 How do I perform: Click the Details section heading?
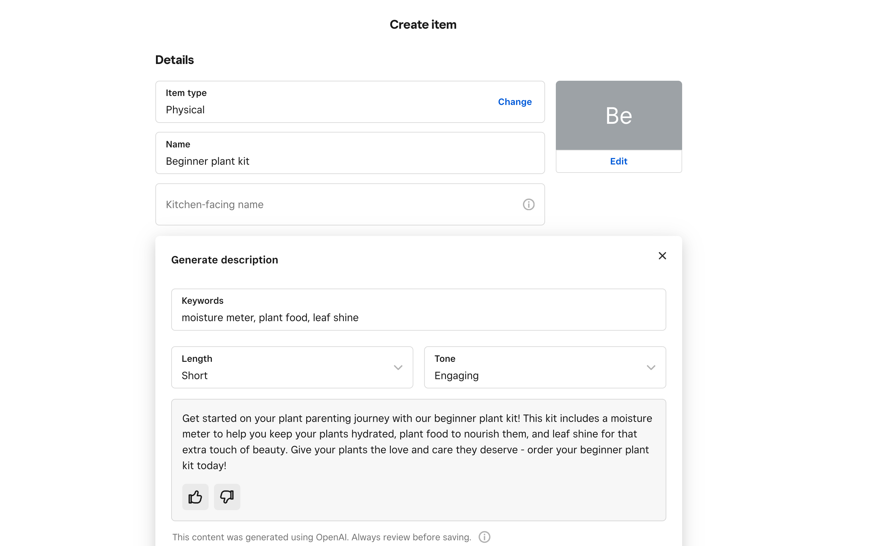coord(175,60)
